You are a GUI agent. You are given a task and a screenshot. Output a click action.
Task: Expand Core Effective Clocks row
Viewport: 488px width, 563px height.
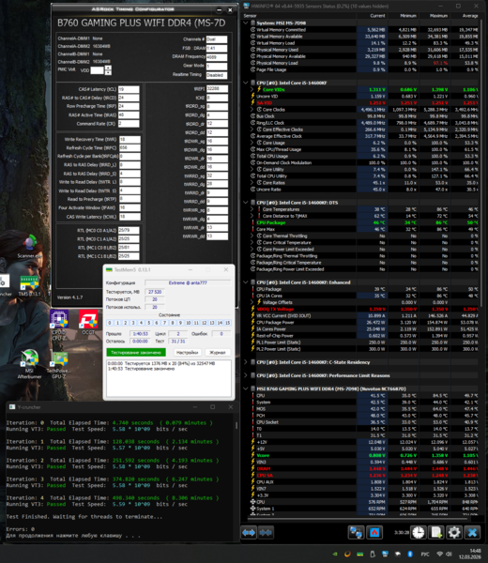(x=252, y=129)
